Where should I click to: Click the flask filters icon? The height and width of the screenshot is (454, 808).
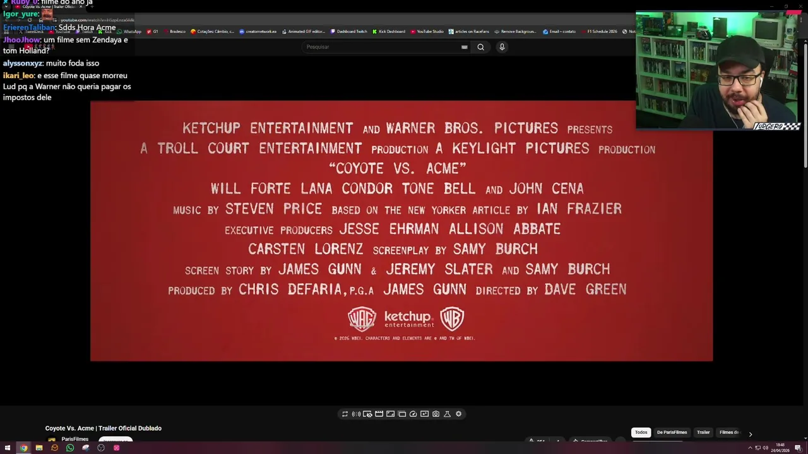[x=447, y=414]
